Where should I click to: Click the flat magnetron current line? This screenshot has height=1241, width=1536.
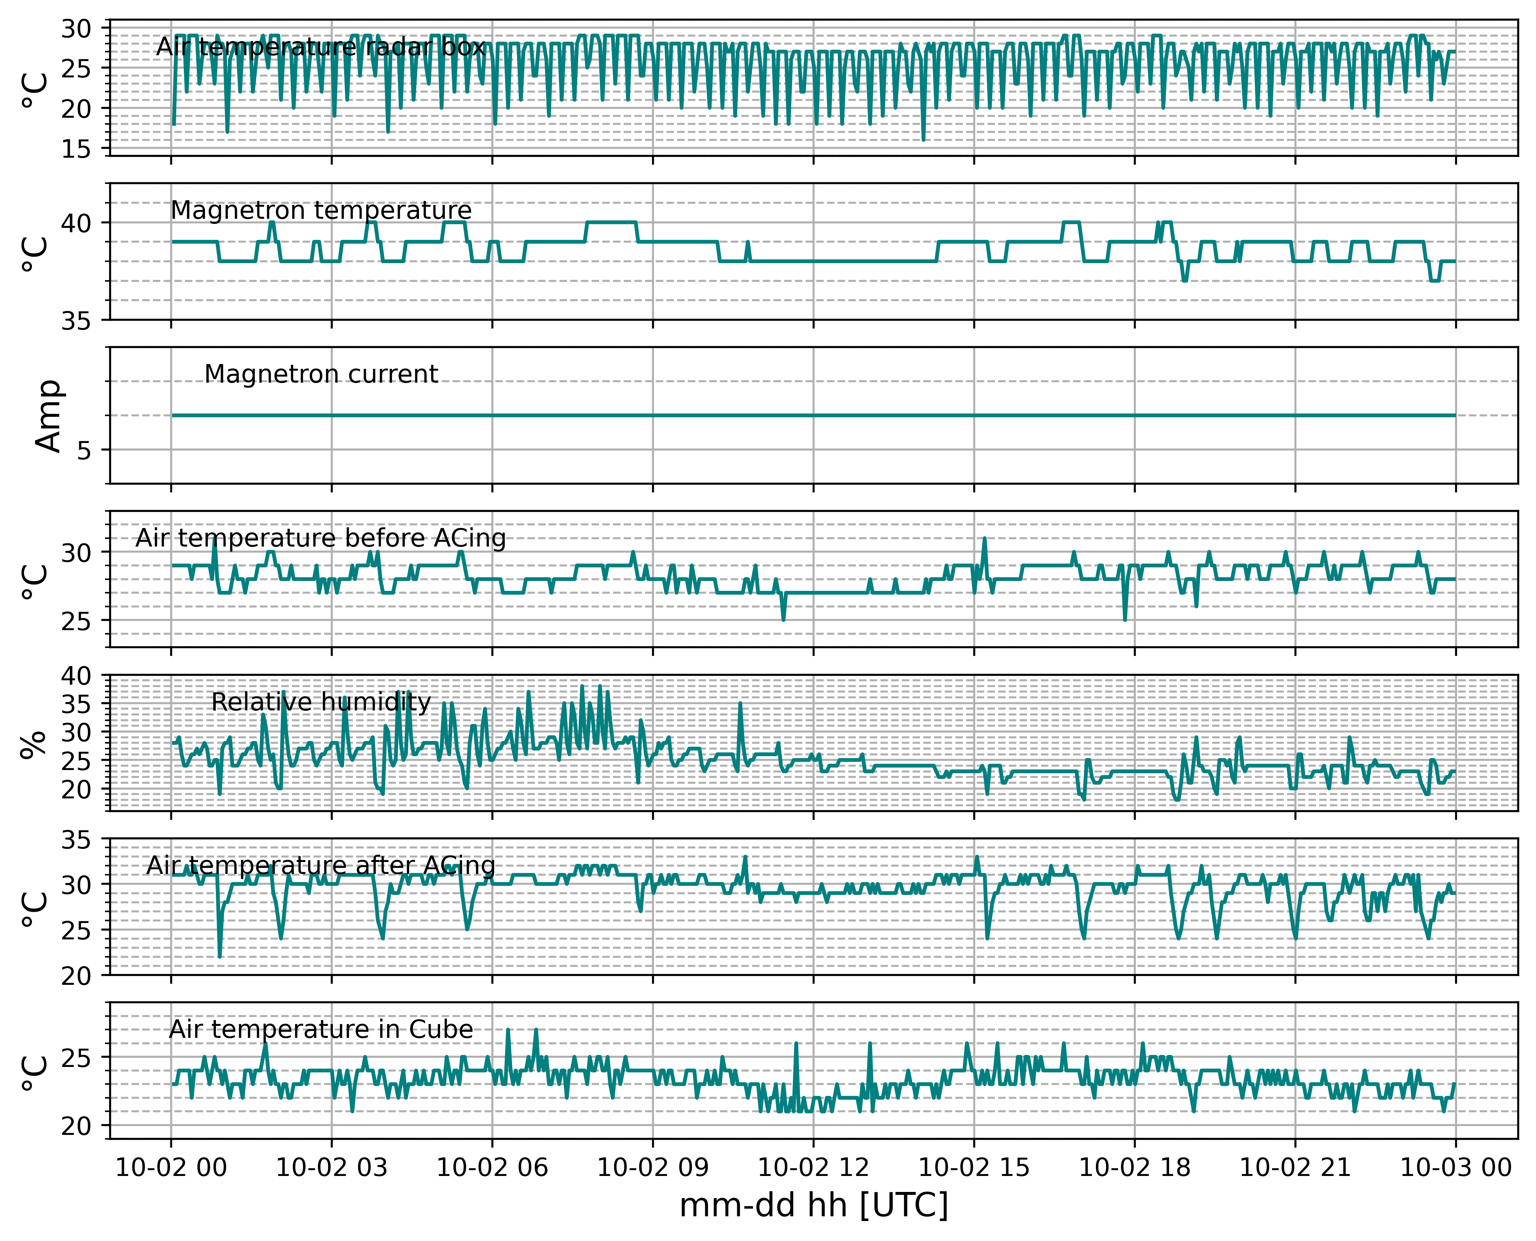pyautogui.click(x=813, y=415)
